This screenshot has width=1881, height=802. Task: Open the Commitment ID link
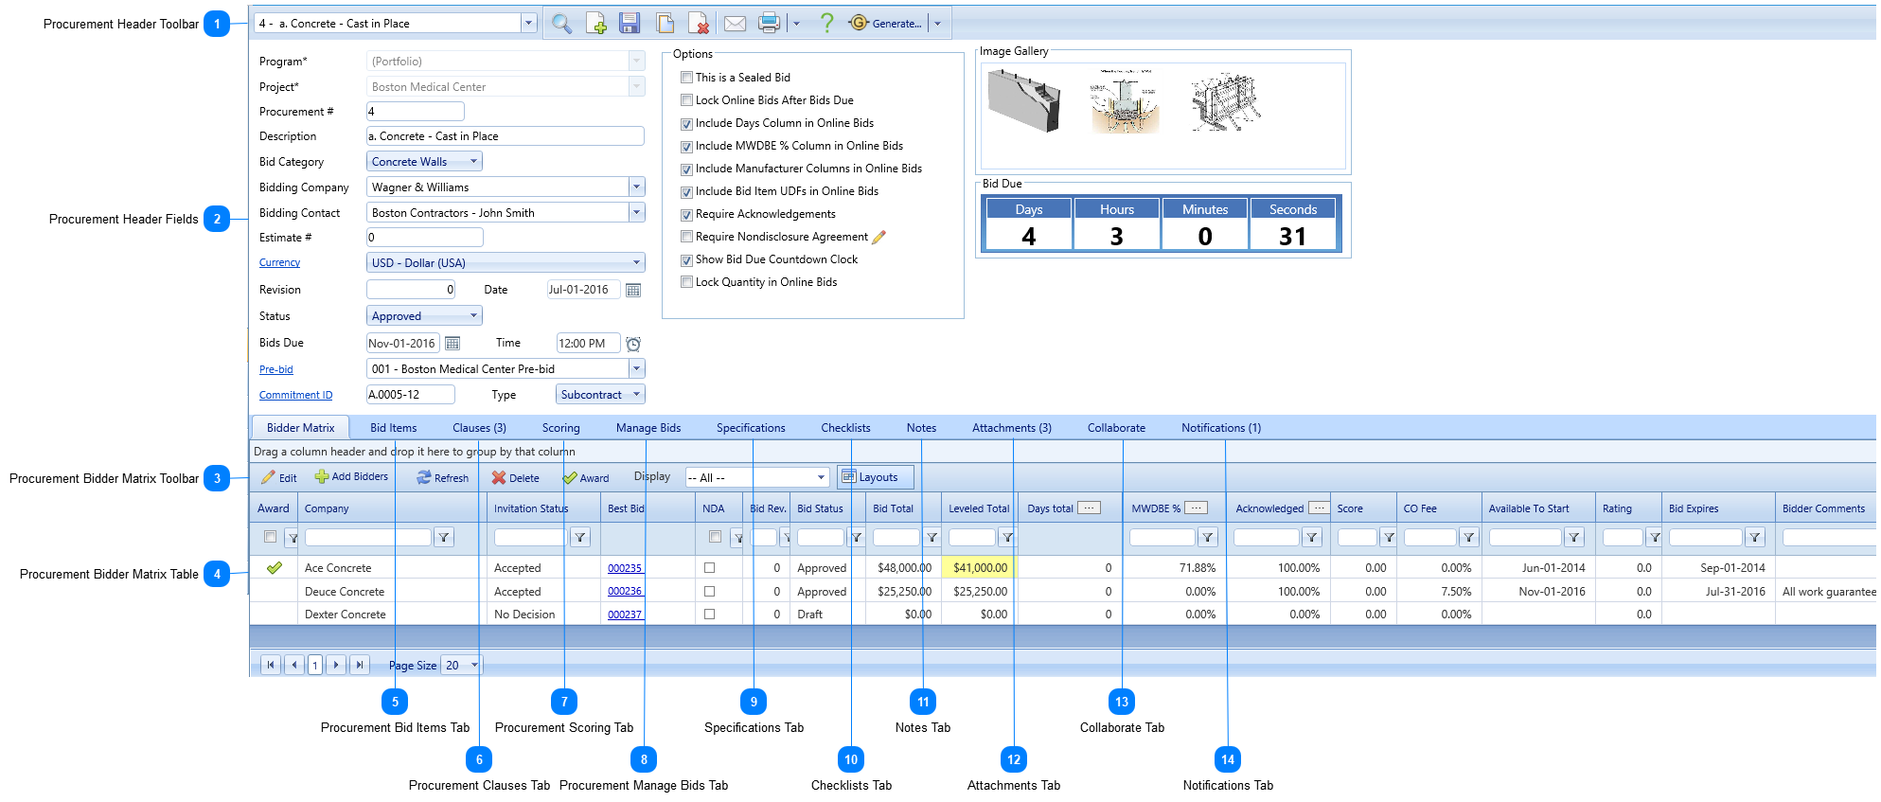296,396
